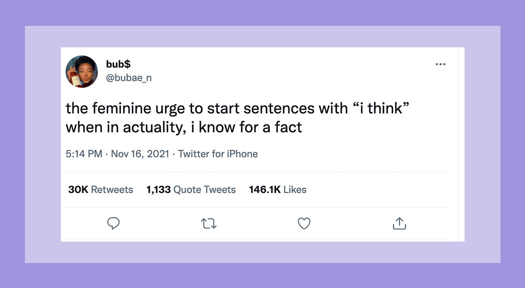This screenshot has width=525, height=288.
Task: Open the 30K Retweets list
Action: tap(100, 190)
